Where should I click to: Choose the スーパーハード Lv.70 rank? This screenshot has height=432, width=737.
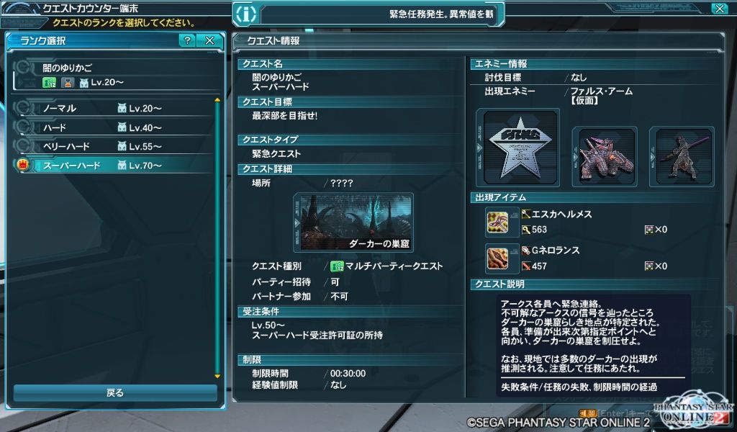113,165
